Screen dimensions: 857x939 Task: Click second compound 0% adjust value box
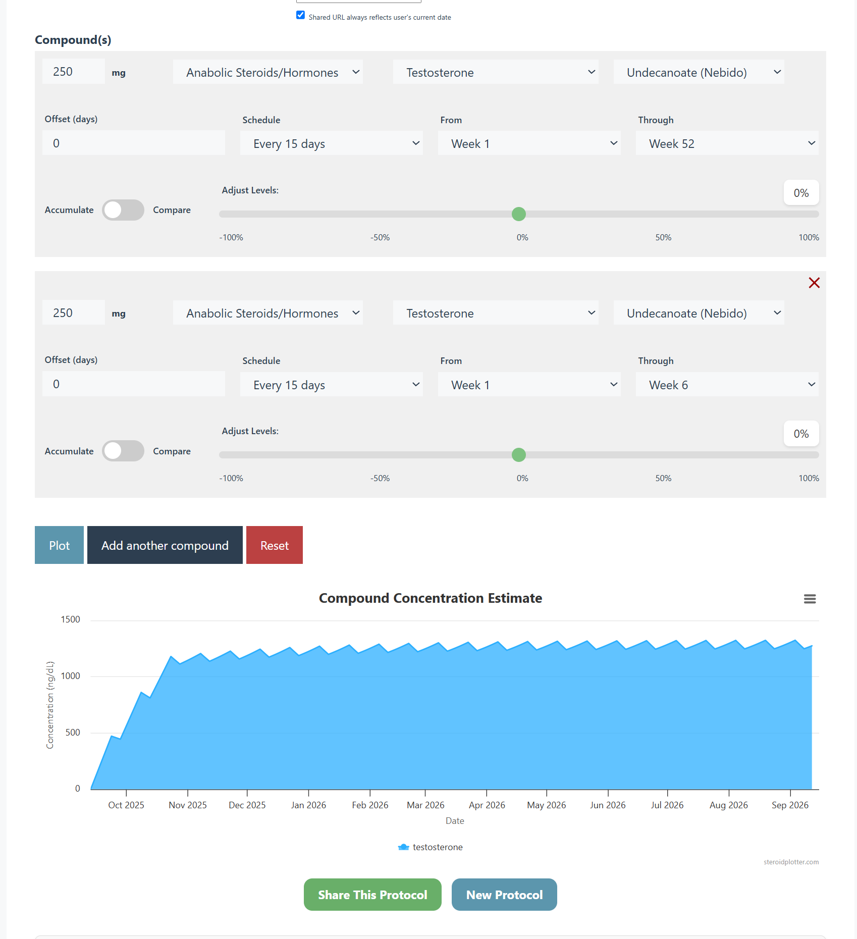pyautogui.click(x=801, y=434)
